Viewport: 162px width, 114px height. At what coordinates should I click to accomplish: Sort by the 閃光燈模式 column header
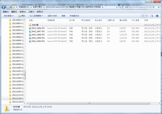tap(86, 20)
